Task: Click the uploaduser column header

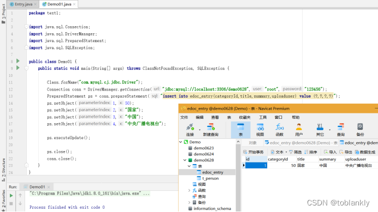Action: [x=361, y=159]
